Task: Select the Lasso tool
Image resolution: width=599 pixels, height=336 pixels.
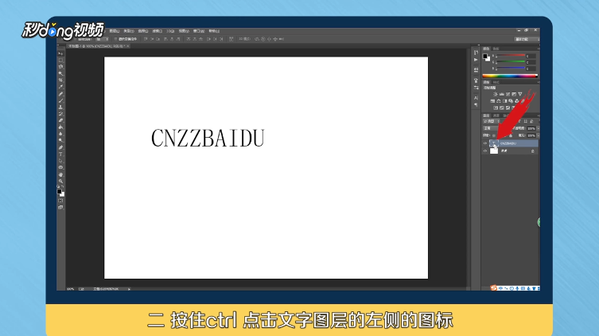Action: tap(60, 67)
